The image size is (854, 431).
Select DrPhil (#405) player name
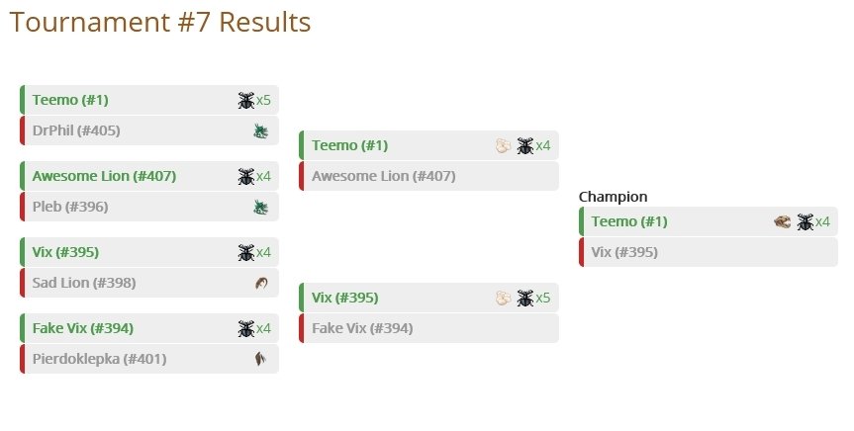pyautogui.click(x=76, y=130)
